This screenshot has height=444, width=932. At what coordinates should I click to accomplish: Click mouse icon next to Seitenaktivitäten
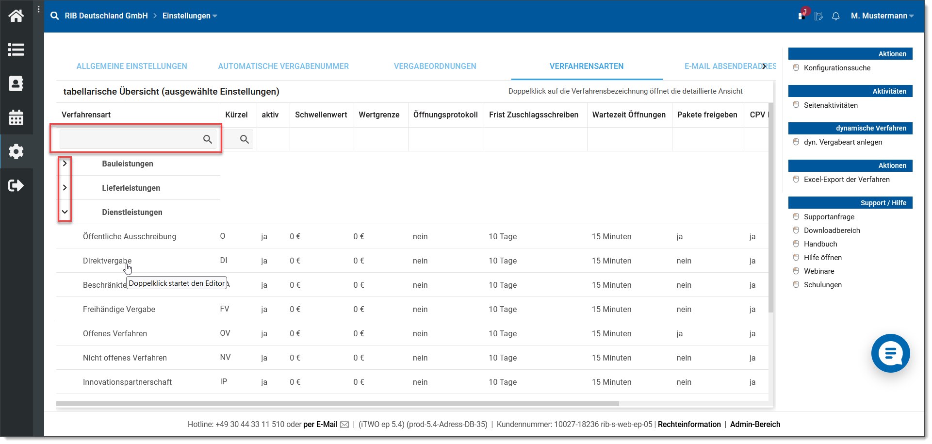click(x=796, y=105)
